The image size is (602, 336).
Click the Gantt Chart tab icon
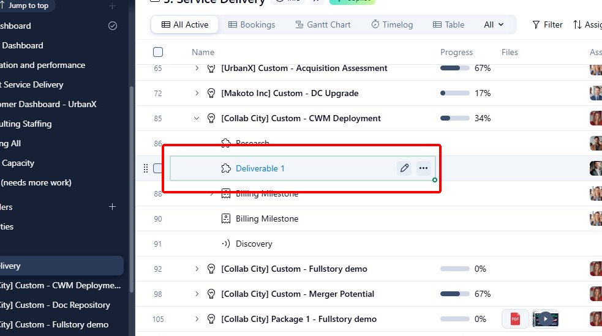(299, 24)
